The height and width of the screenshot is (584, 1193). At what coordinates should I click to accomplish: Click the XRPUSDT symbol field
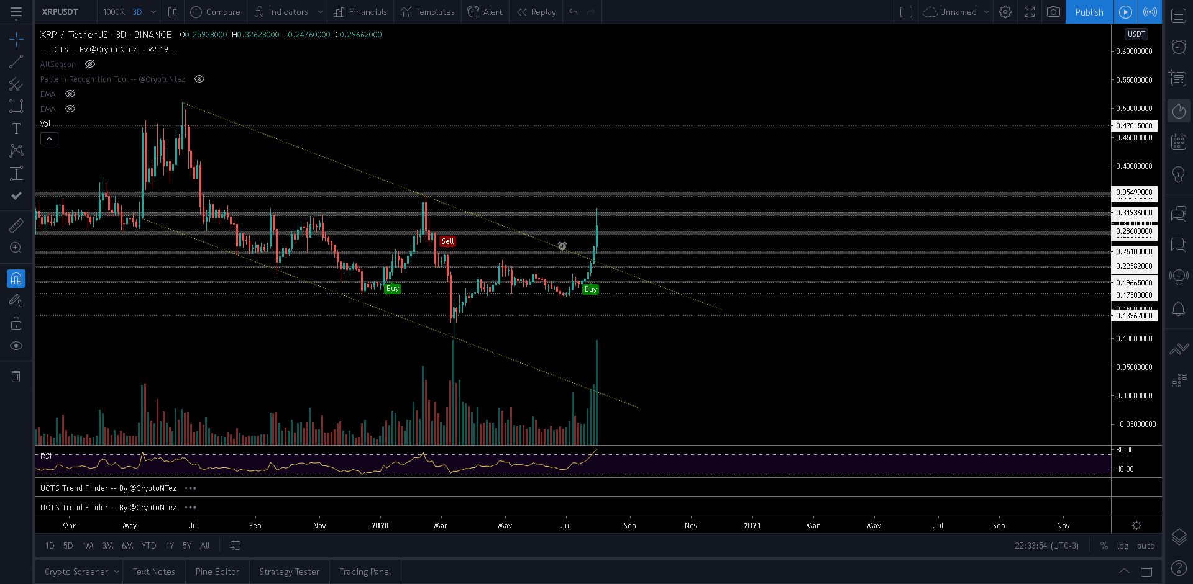pos(60,12)
